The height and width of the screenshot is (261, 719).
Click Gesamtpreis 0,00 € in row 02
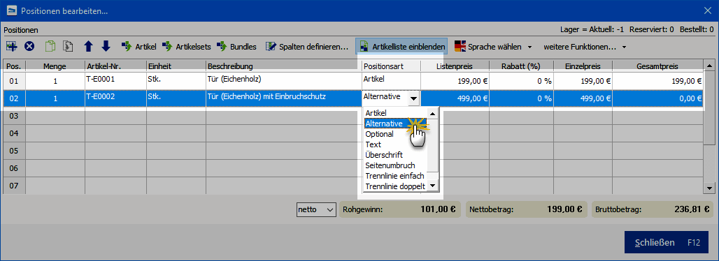[x=658, y=98]
